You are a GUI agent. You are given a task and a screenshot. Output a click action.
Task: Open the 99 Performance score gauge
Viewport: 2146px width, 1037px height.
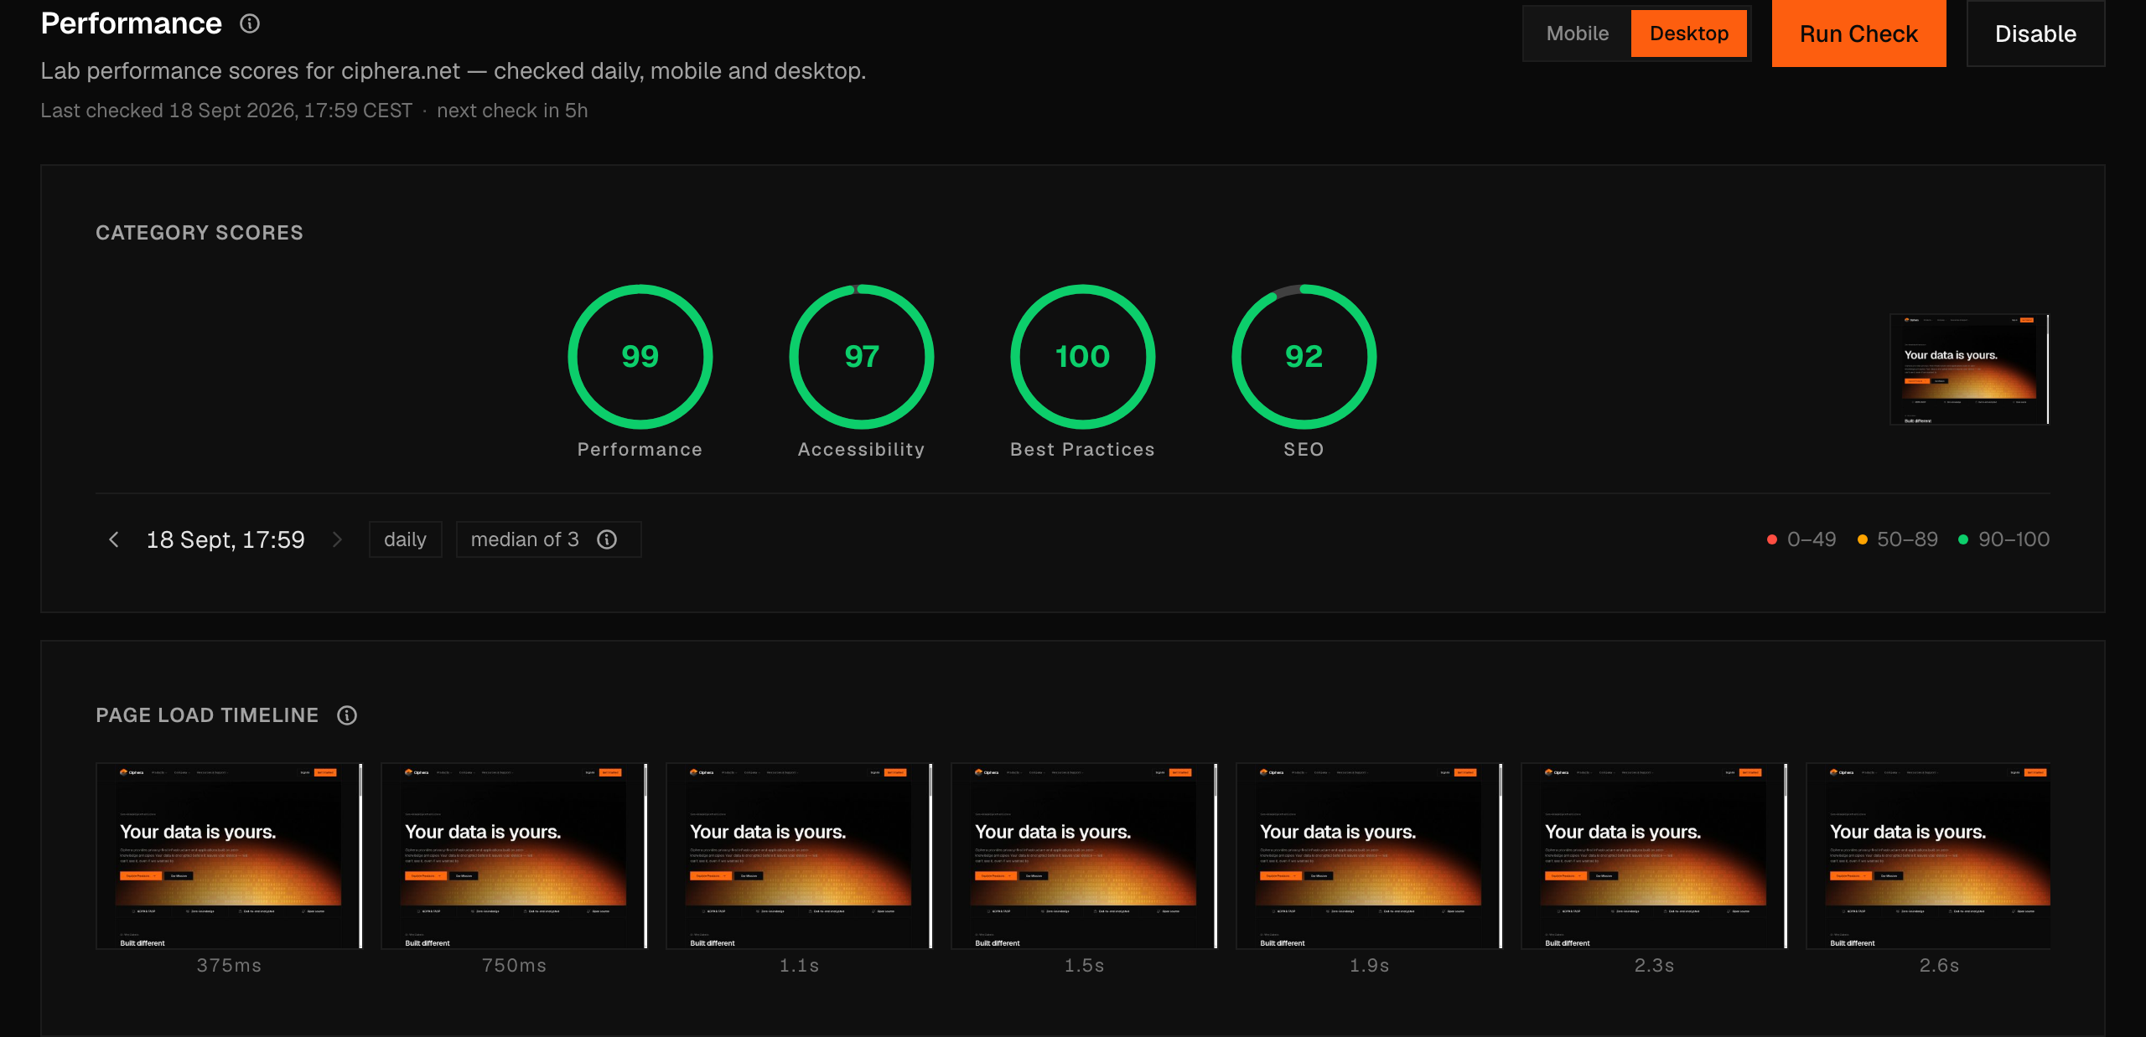coord(640,357)
